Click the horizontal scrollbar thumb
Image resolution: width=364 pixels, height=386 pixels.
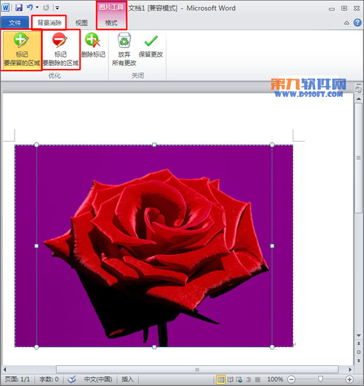(197, 370)
